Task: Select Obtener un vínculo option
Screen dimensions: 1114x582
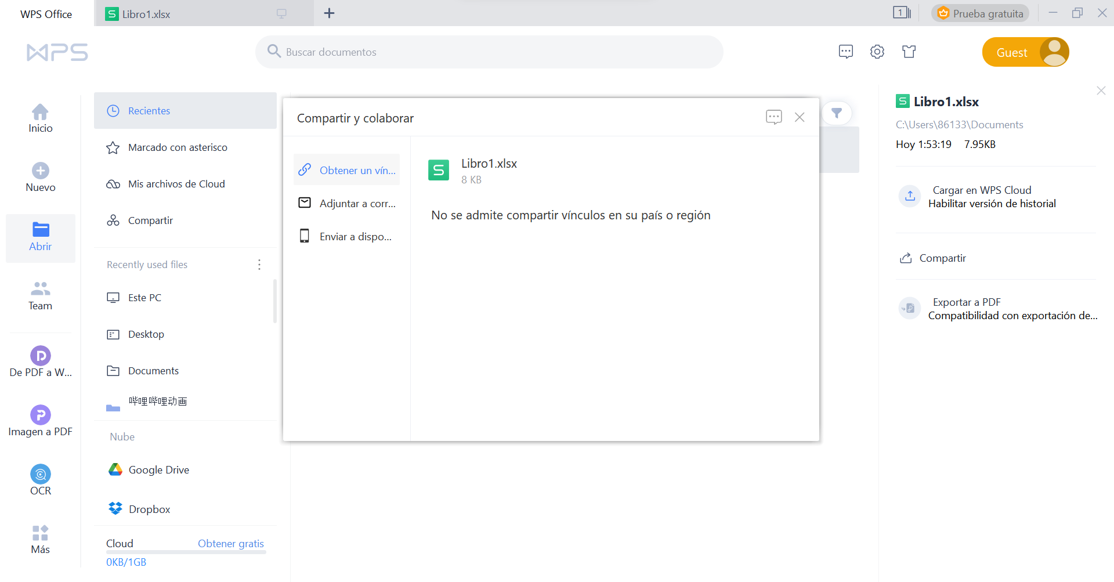Action: tap(346, 170)
